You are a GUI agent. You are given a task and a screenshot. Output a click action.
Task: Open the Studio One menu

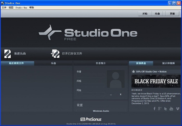21,8
